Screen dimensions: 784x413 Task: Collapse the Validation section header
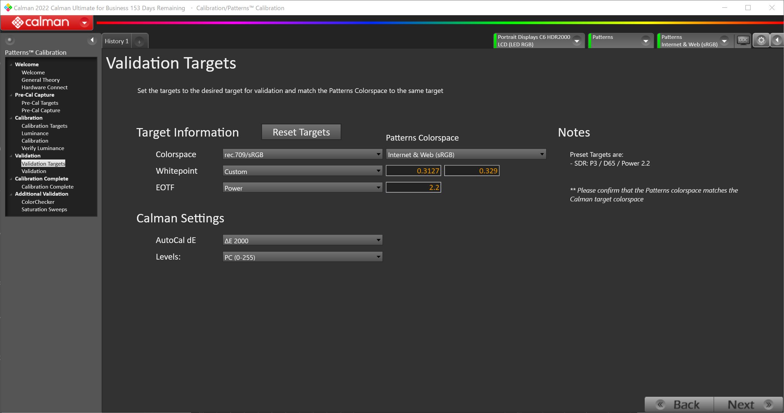tap(11, 156)
